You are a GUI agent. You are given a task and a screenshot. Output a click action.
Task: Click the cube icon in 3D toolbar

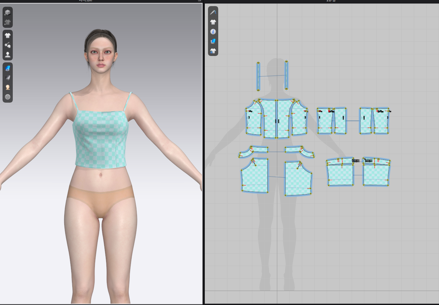tap(8, 12)
